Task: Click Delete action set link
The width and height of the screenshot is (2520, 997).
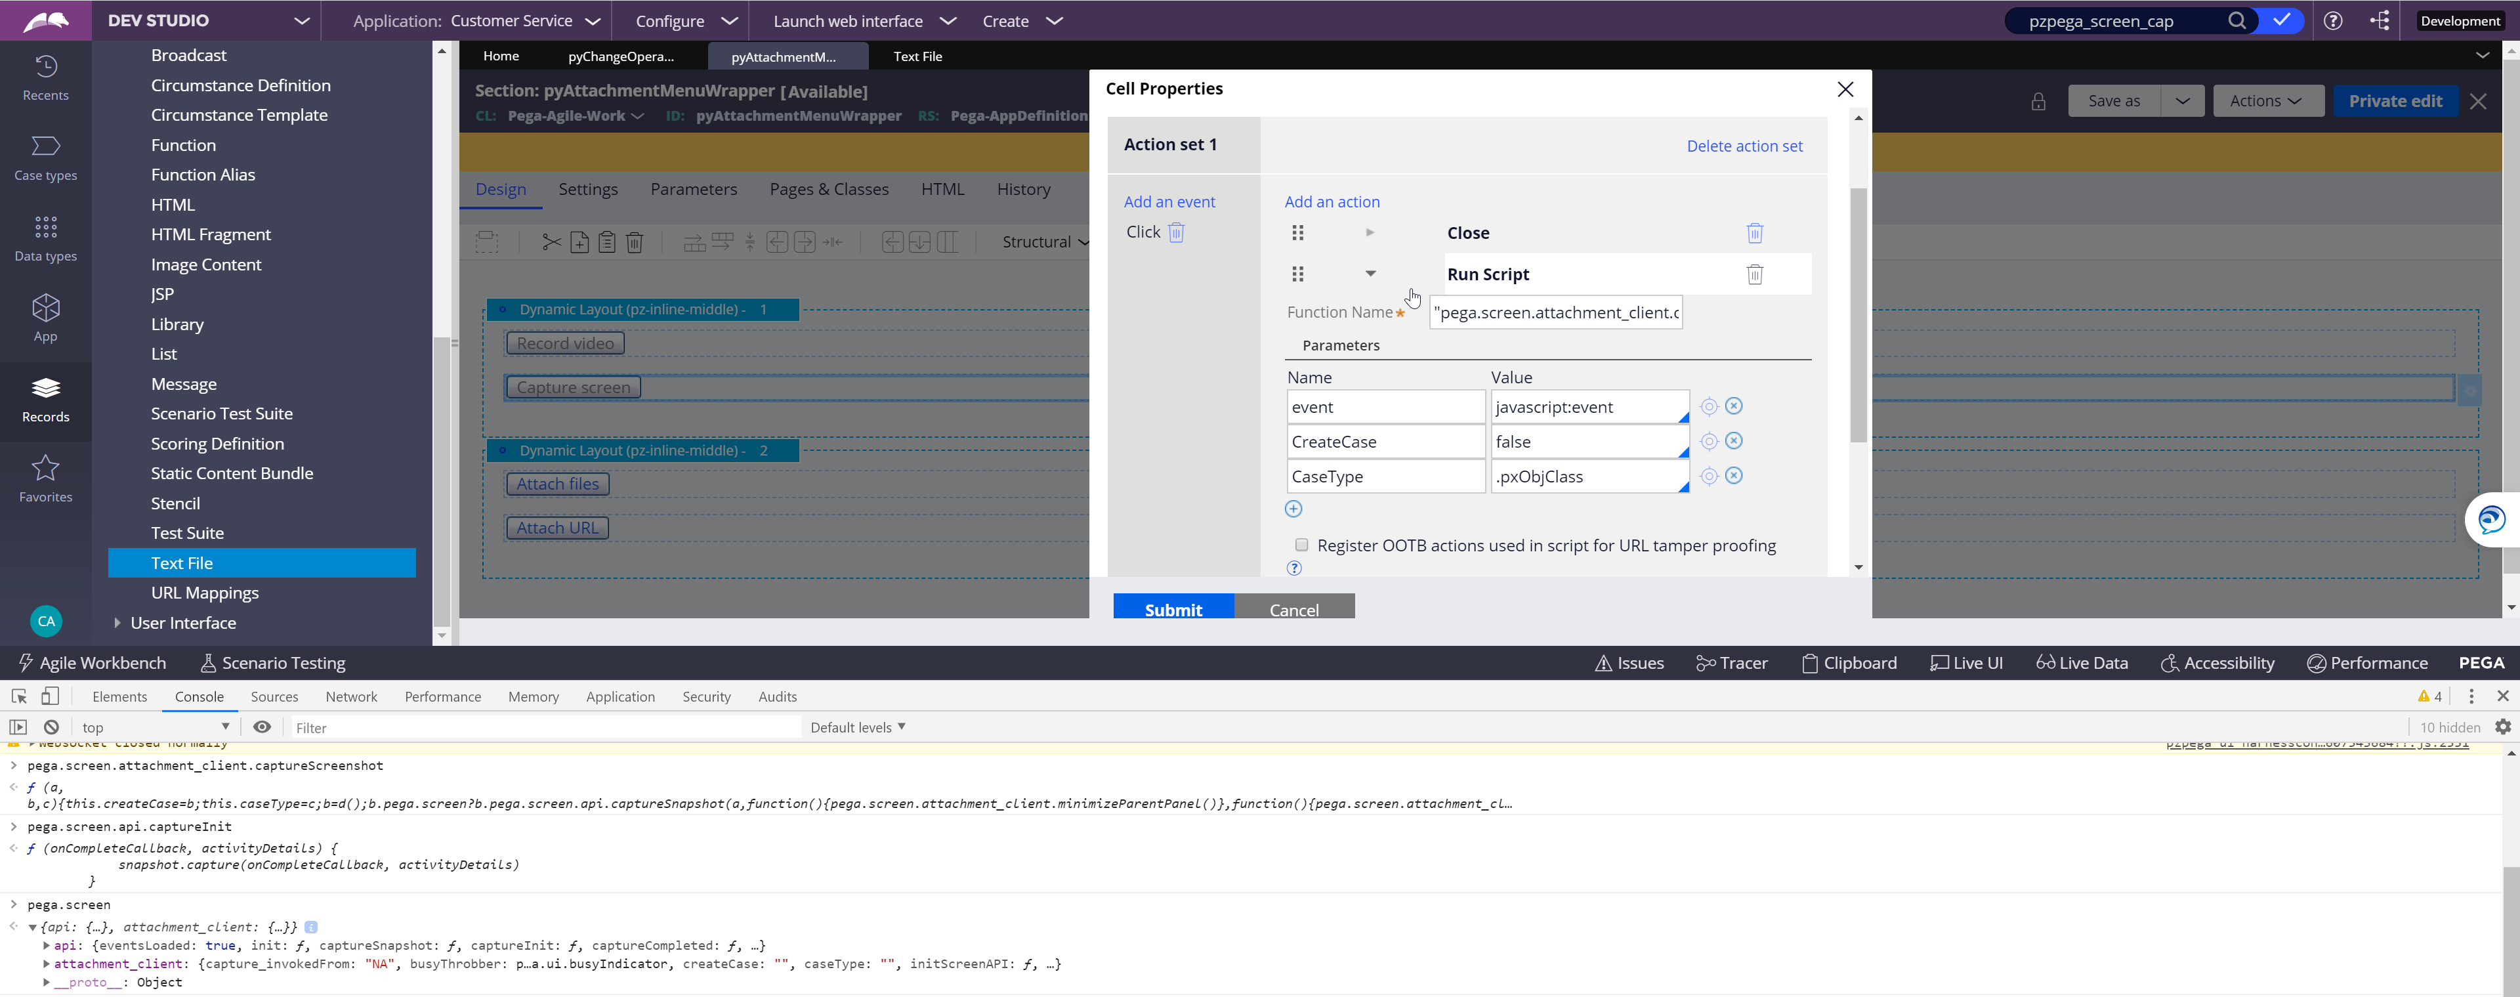Action: pos(1744,146)
